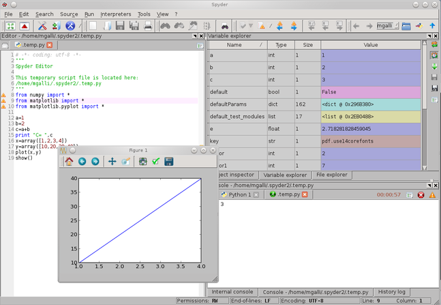This screenshot has width=441, height=305.
Task: Click the browse working directory folder icon
Action: (406, 26)
